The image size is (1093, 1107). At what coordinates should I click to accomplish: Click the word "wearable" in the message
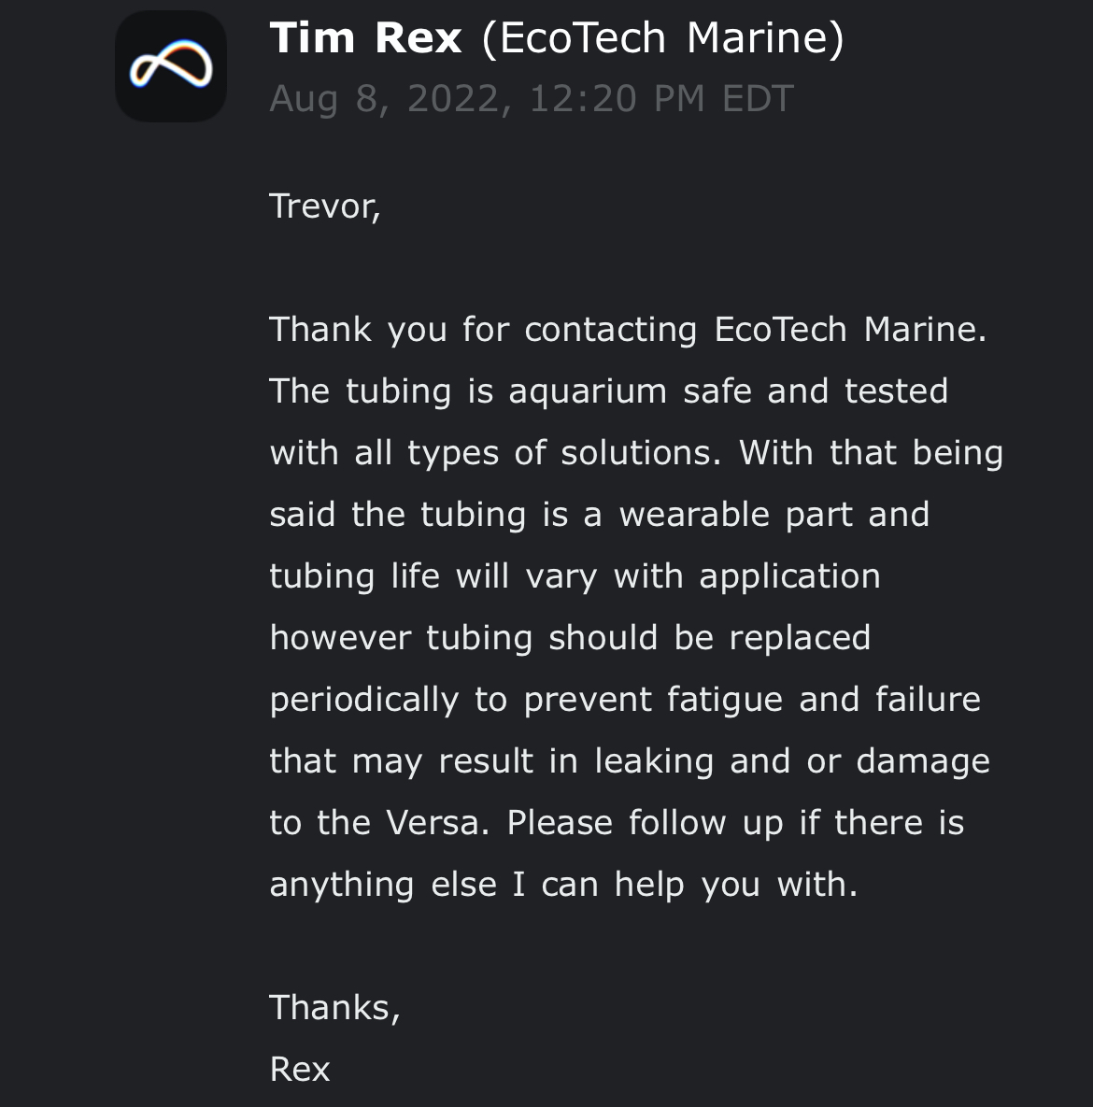(x=694, y=514)
